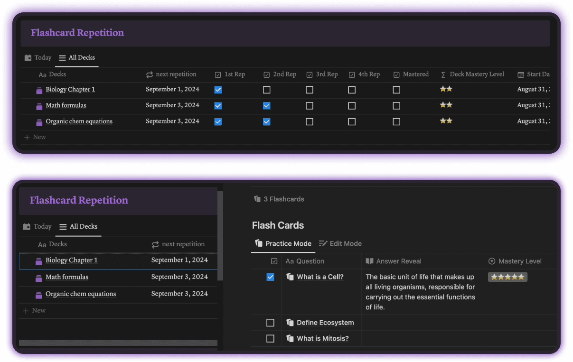Open the Organic chem equations deck

(80, 294)
